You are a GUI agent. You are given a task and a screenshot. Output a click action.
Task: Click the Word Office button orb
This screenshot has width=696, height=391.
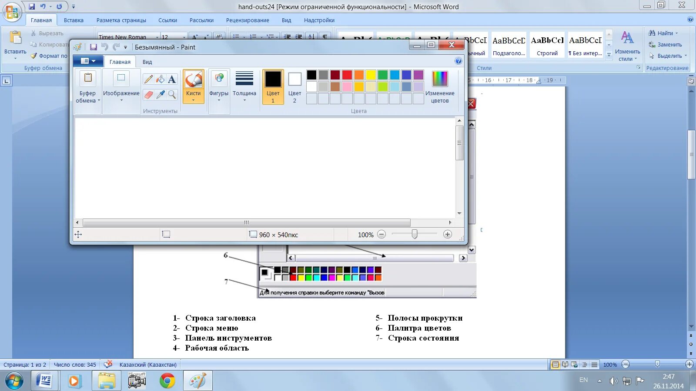12,12
